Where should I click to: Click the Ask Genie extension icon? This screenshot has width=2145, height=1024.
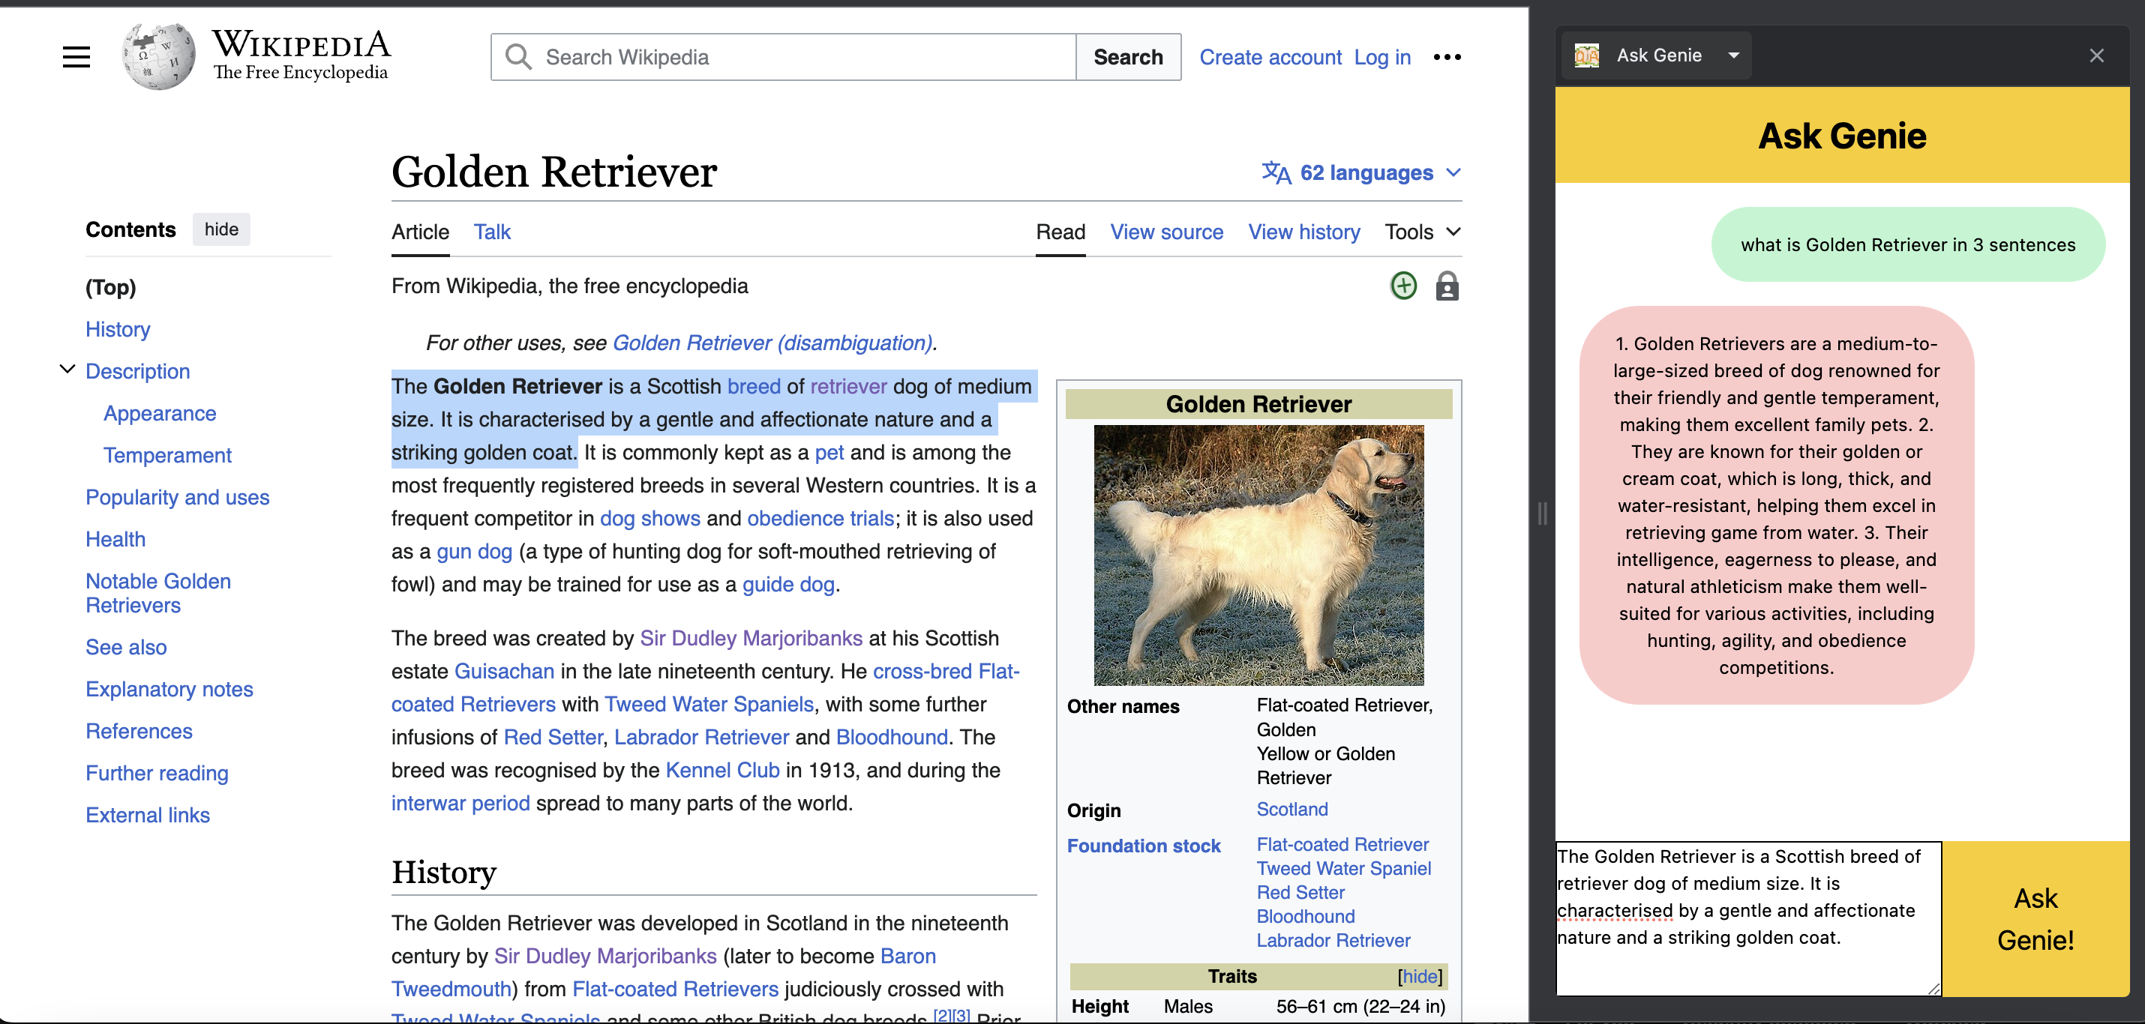coord(1586,55)
